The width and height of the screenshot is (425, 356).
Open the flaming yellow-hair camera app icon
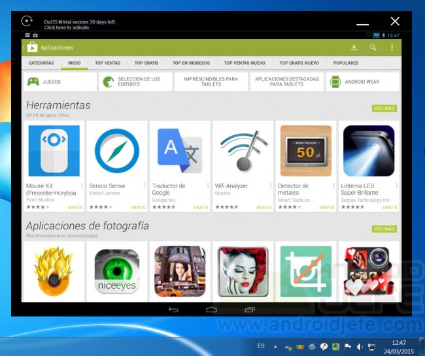[x=54, y=271]
